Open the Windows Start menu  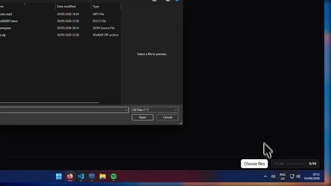click(59, 176)
